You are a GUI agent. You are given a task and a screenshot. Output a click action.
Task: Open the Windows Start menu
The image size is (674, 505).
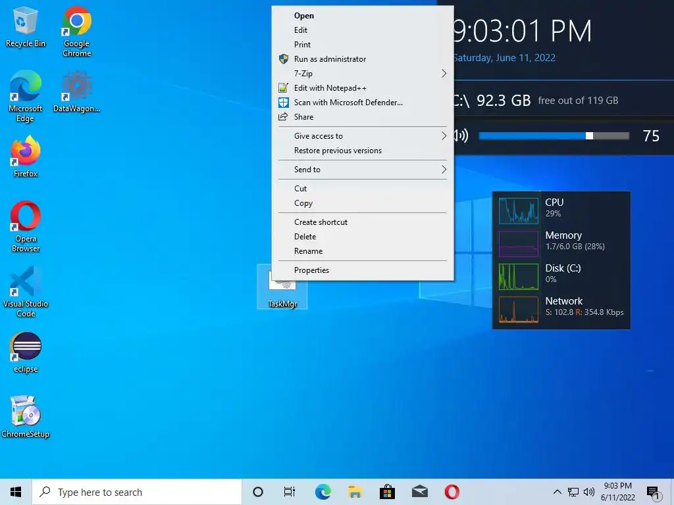16,492
